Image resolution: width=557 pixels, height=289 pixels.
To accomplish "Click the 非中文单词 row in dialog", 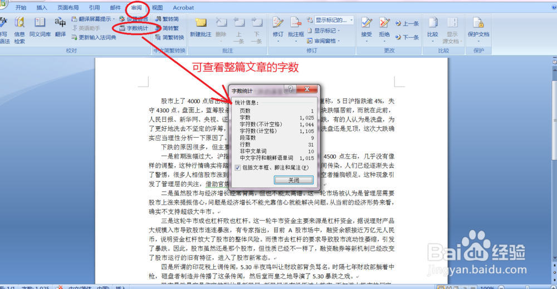I will click(277, 151).
